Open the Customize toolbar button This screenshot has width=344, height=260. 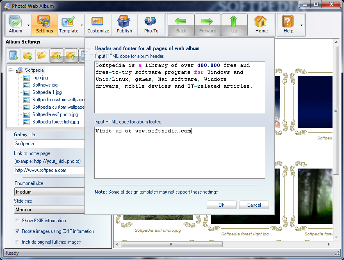click(x=98, y=25)
